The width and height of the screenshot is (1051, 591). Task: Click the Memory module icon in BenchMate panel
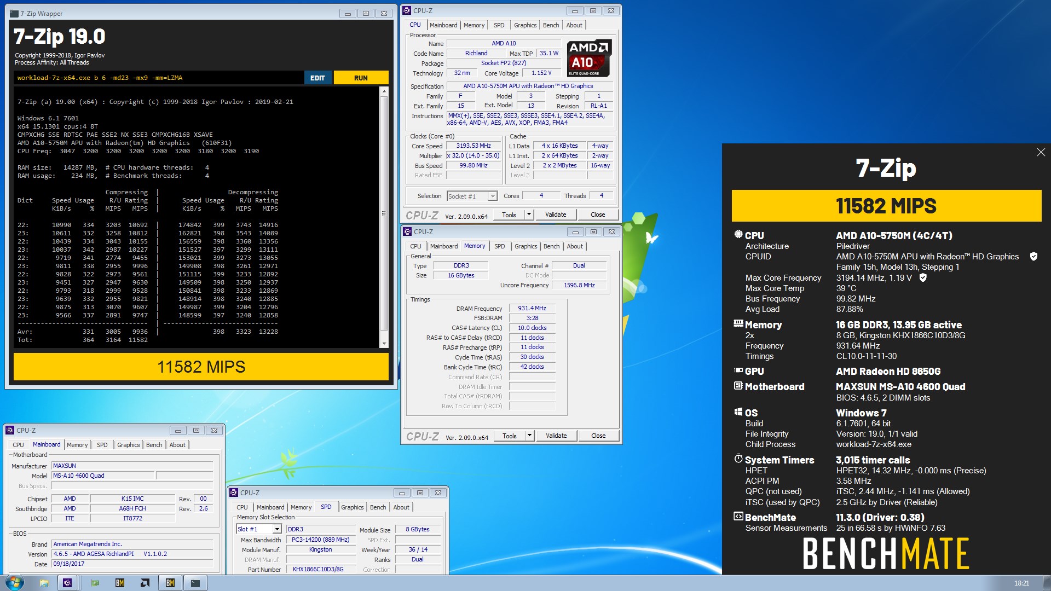(738, 324)
